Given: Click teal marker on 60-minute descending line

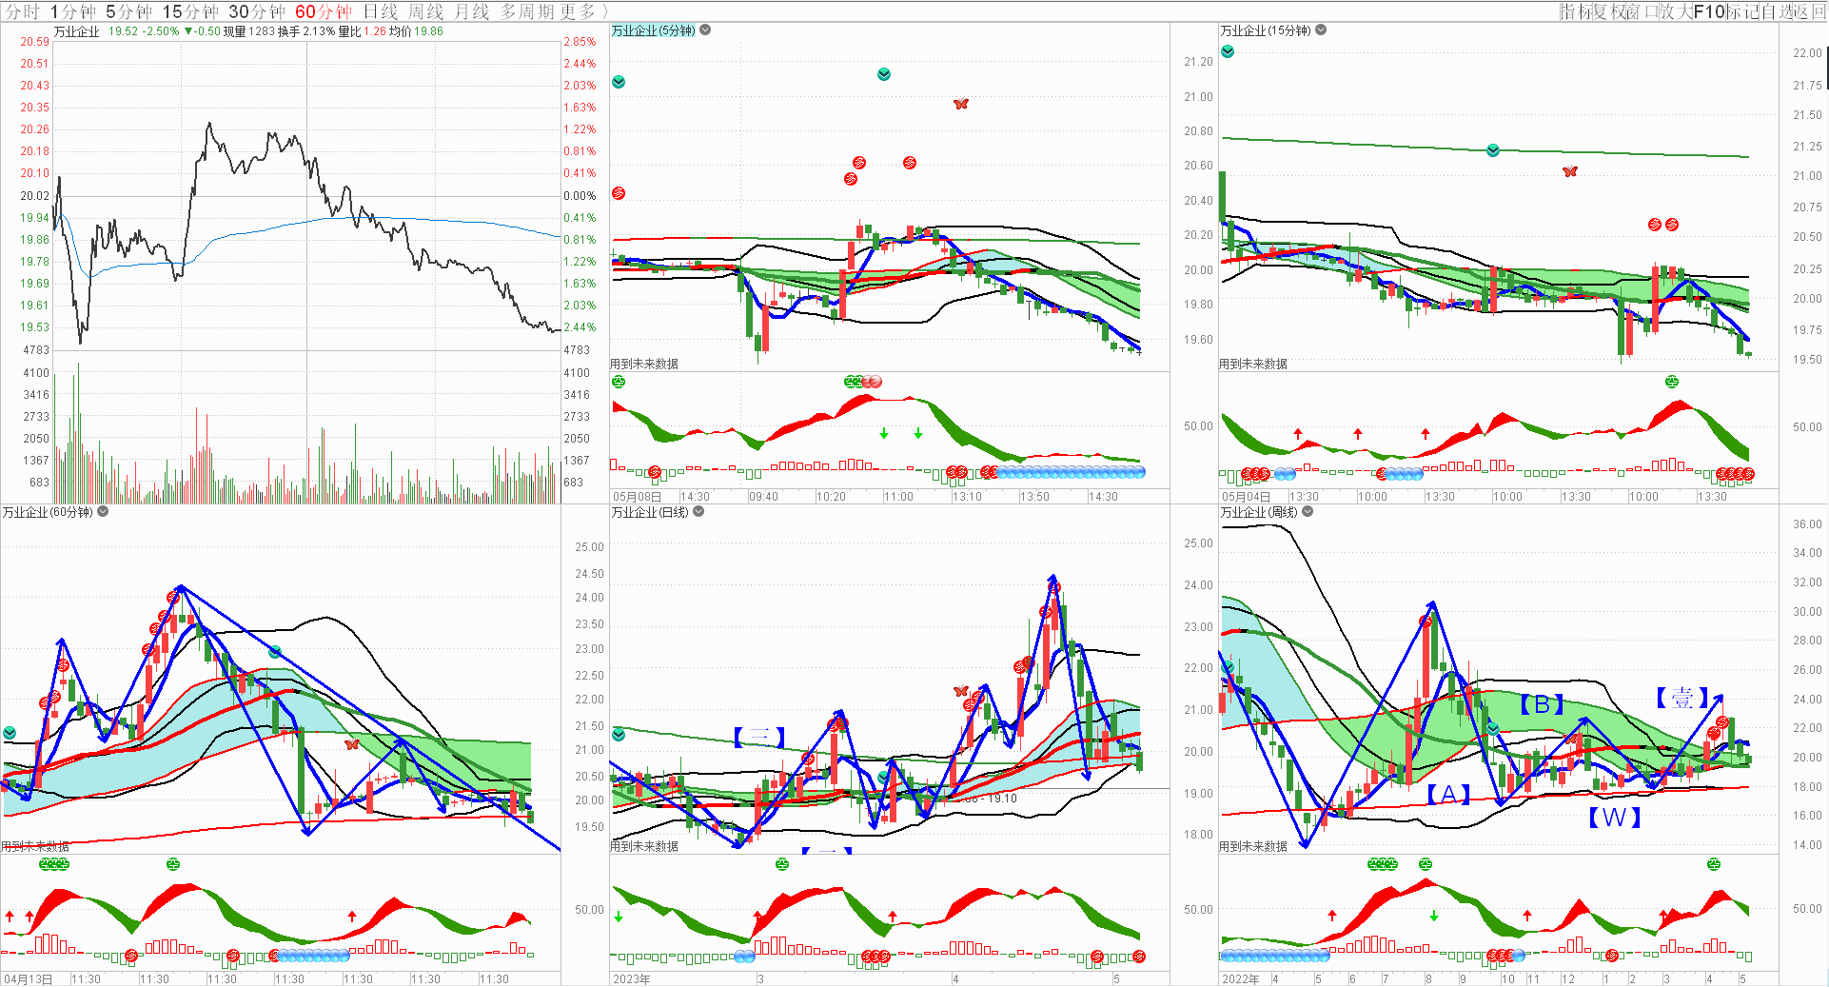Looking at the screenshot, I should 275,652.
